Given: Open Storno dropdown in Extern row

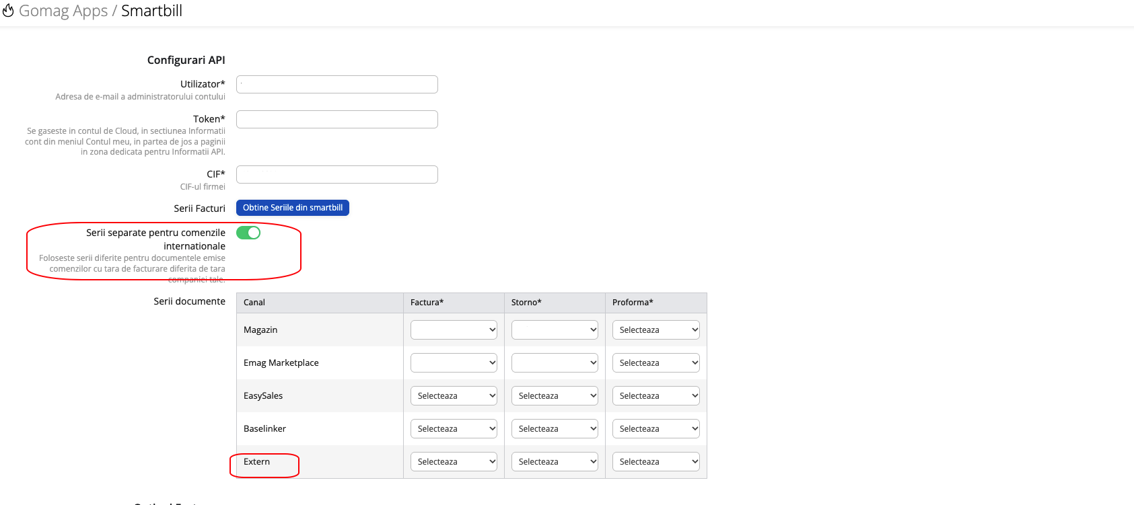Looking at the screenshot, I should click(555, 462).
